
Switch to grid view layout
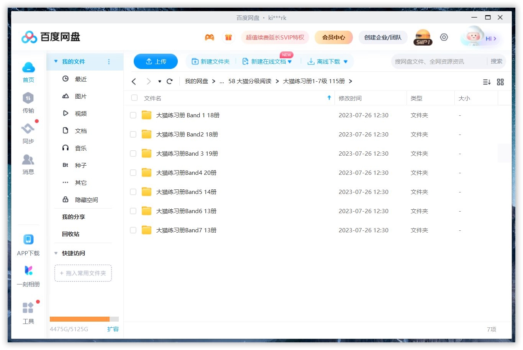[500, 82]
